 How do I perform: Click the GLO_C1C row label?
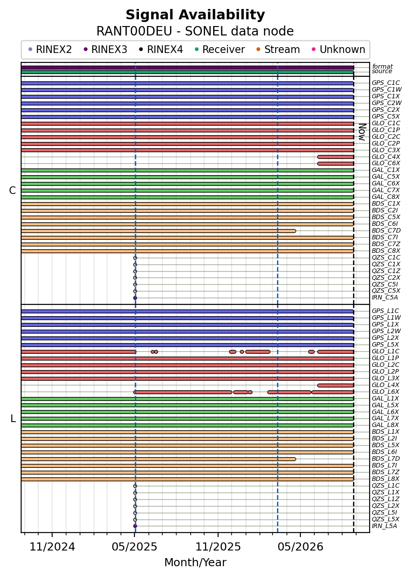(385, 123)
